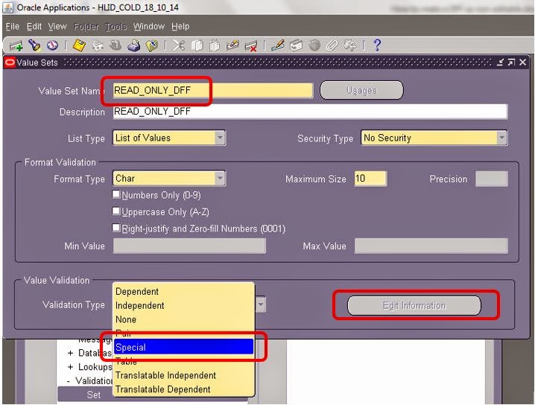This screenshot has height=405, width=535.
Task: Click the Save floppy disk icon
Action: 79,45
